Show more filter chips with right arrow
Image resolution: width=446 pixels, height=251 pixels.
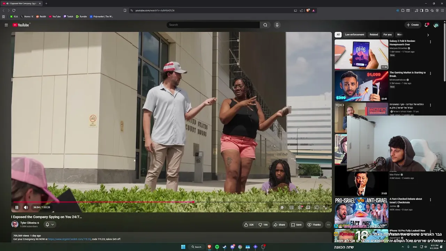tap(428, 35)
